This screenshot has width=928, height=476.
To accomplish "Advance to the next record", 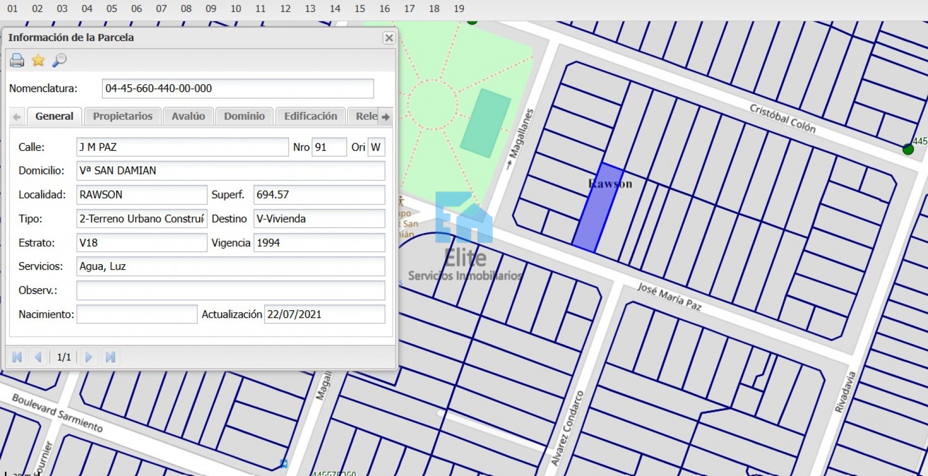I will (x=89, y=357).
